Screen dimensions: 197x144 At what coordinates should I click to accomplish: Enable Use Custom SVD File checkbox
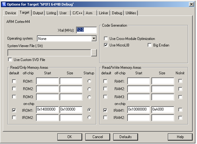point(10,59)
